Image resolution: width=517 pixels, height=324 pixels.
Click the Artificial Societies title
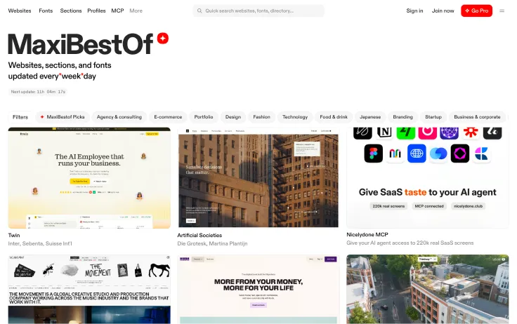(199, 235)
